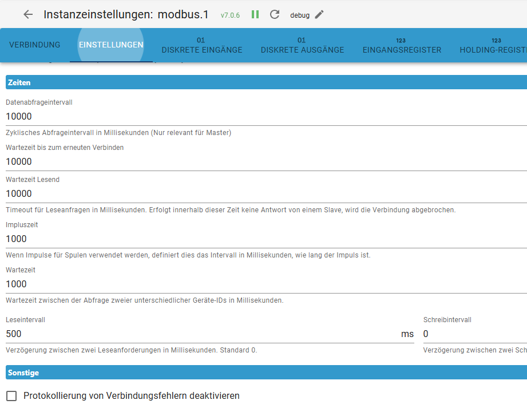
Task: Restart the instance with the reload icon
Action: pyautogui.click(x=275, y=14)
